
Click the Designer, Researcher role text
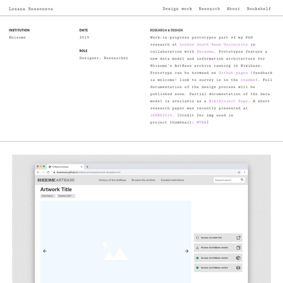[104, 58]
